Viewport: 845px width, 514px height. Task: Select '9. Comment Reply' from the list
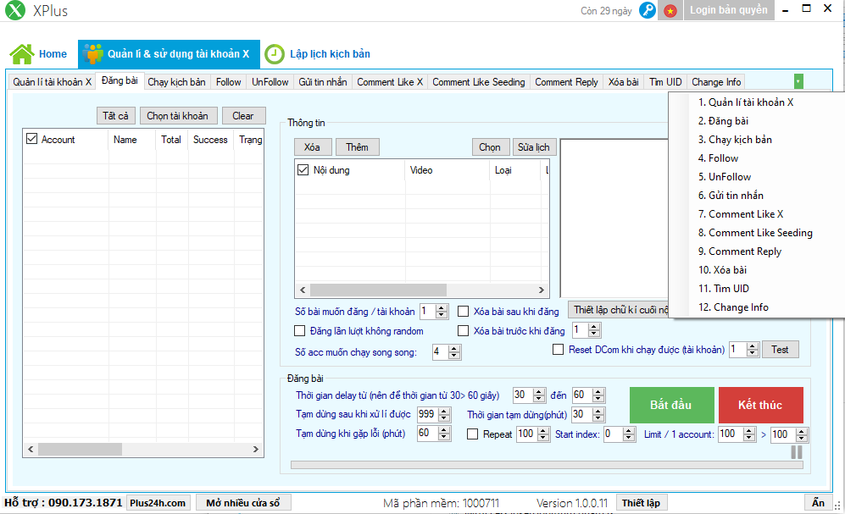pos(740,251)
